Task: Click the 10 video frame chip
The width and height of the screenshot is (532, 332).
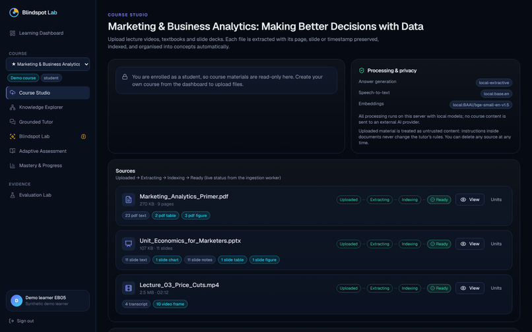Action: (x=170, y=304)
